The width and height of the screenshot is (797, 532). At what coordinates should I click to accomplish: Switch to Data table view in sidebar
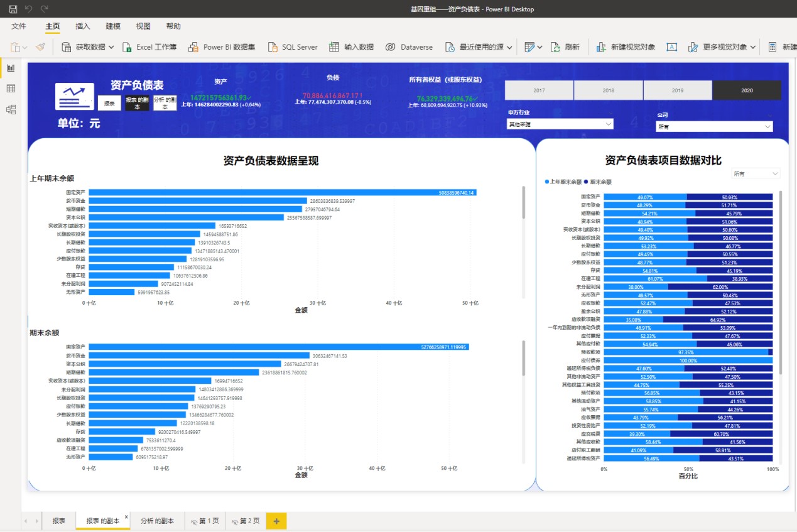click(11, 89)
